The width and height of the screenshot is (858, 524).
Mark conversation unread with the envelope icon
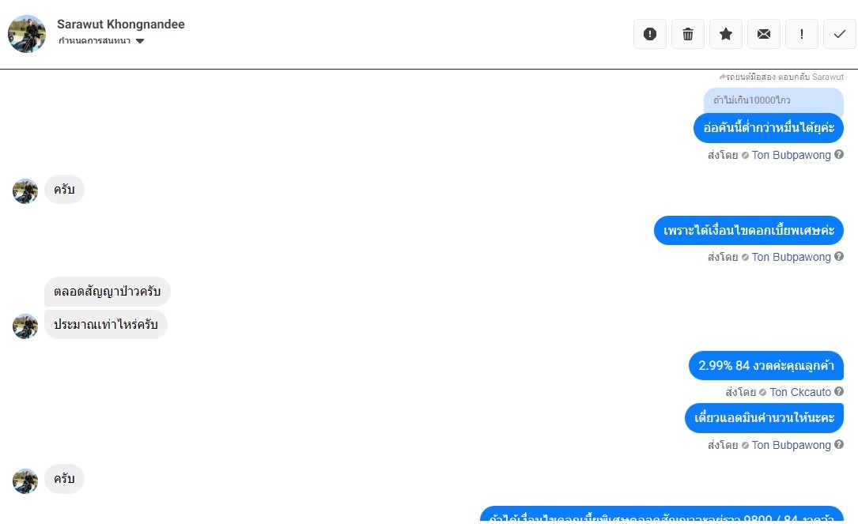tap(764, 34)
